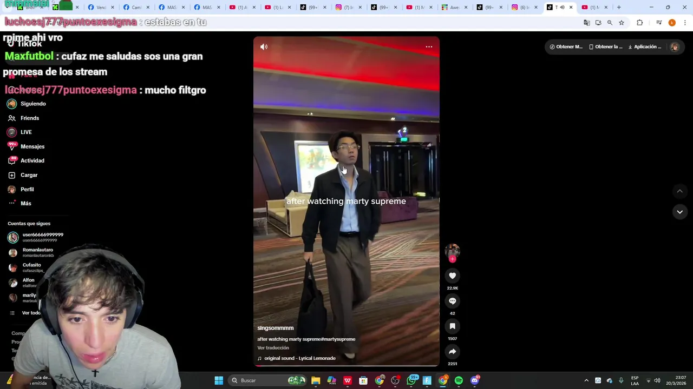Like the video with the heart icon
Image resolution: width=693 pixels, height=389 pixels.
(452, 276)
